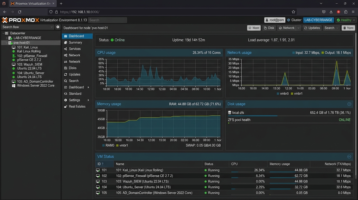Click the green status dot beside Kali Linux Rolling
The image size is (358, 200).
(14, 51)
